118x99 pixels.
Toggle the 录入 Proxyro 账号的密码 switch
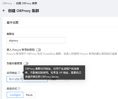(38, 50)
